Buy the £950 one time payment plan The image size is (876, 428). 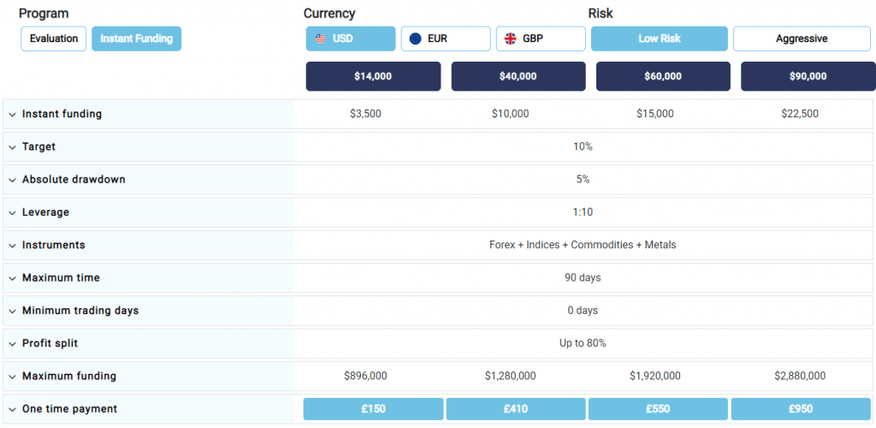tap(801, 409)
